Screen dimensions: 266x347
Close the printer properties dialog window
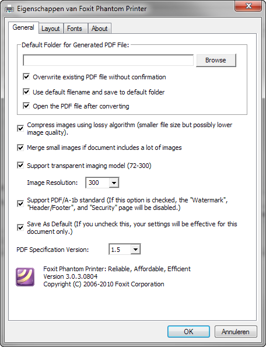coord(249,6)
